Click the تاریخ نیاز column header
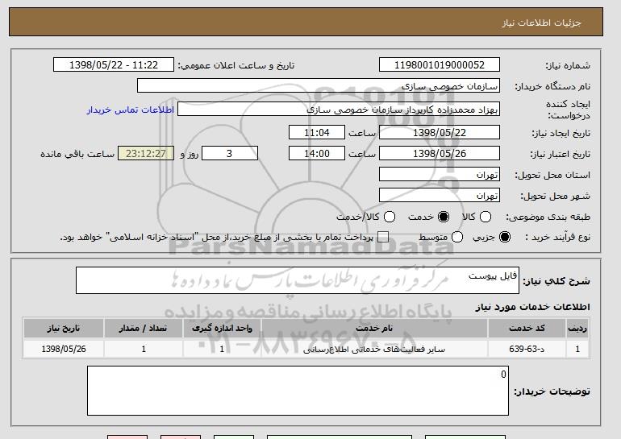 [64, 329]
